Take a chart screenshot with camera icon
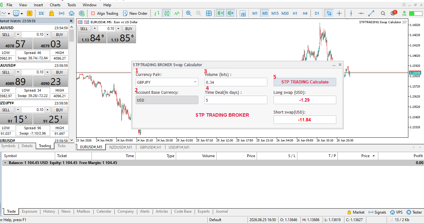424x223 pixels. point(243,13)
